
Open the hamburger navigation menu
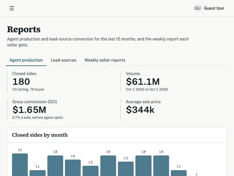coord(12,8)
